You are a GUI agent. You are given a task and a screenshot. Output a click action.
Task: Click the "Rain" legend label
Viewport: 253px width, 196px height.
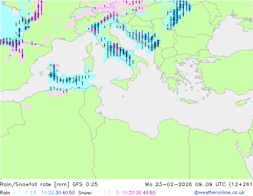tap(5, 193)
